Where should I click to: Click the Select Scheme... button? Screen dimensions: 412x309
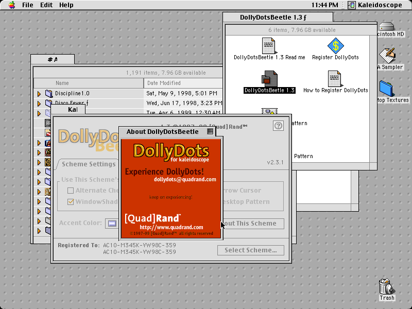pyautogui.click(x=251, y=250)
